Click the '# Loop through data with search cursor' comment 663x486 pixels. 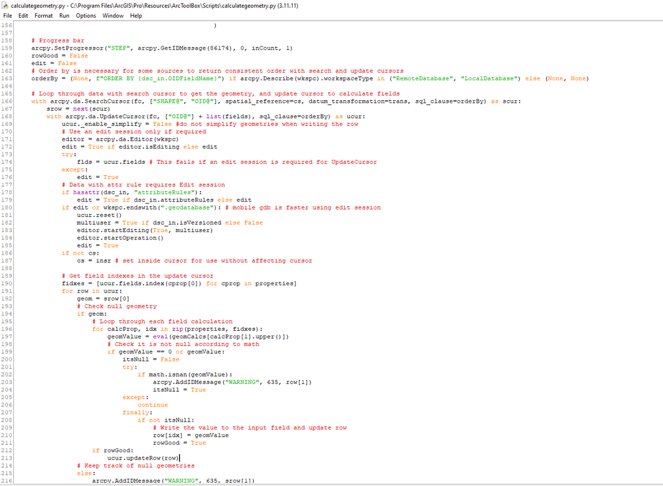215,94
